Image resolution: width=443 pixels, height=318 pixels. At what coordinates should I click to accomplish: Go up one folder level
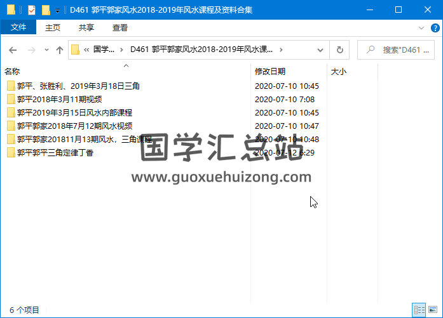click(x=60, y=50)
